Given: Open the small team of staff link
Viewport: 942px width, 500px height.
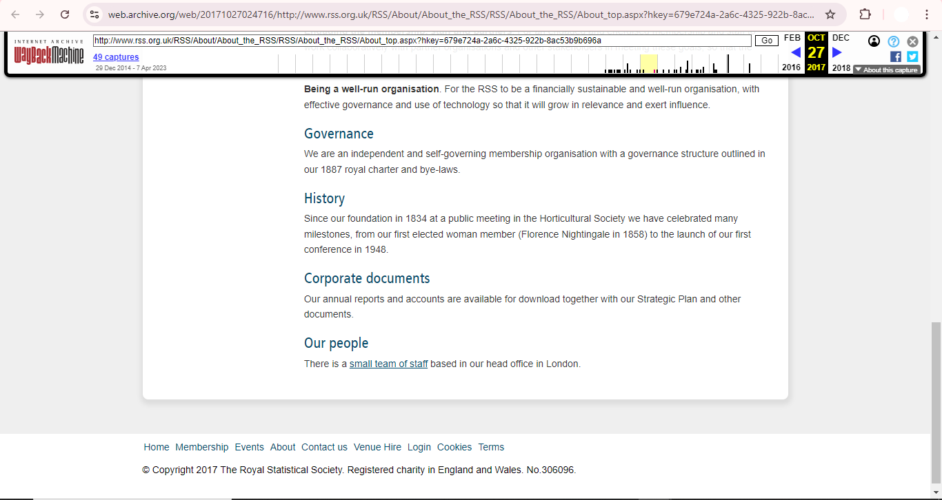Looking at the screenshot, I should click(388, 364).
